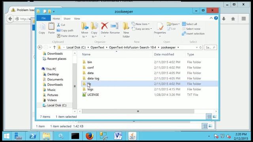Open PowerShell from the taskbar
Viewport: 253px width, 142px height.
[33, 136]
